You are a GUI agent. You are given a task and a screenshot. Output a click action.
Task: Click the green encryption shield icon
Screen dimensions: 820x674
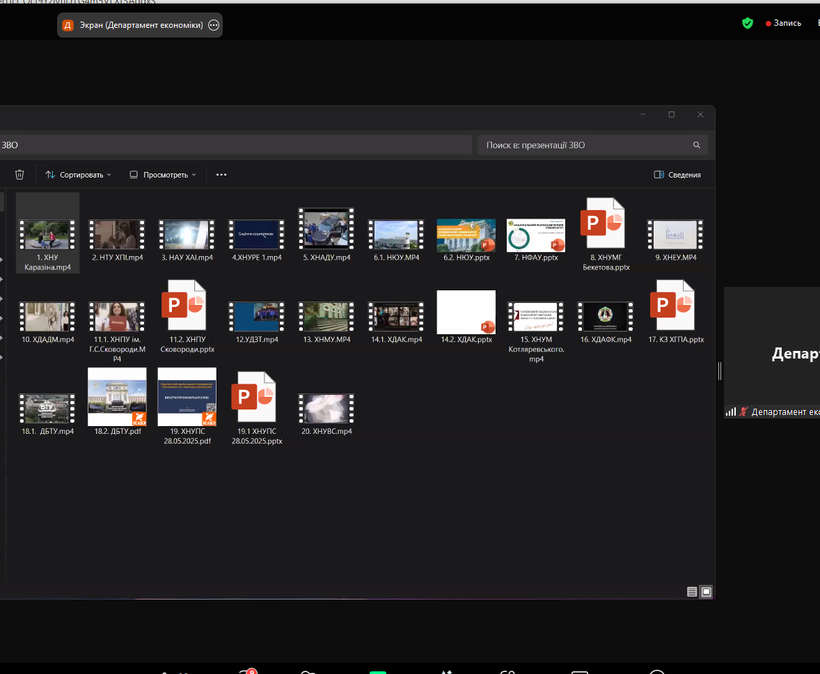pyautogui.click(x=748, y=23)
